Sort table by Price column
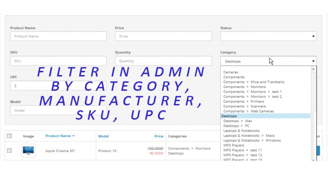Viewport: 328px width, 175px height. click(159, 136)
